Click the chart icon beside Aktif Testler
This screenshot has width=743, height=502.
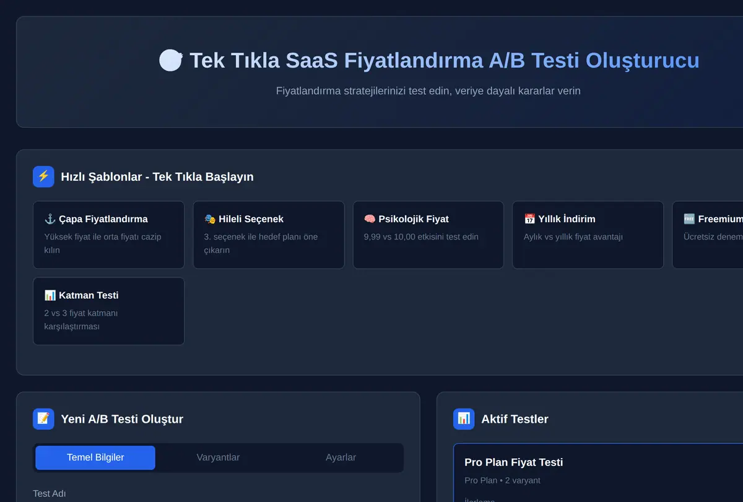click(464, 419)
